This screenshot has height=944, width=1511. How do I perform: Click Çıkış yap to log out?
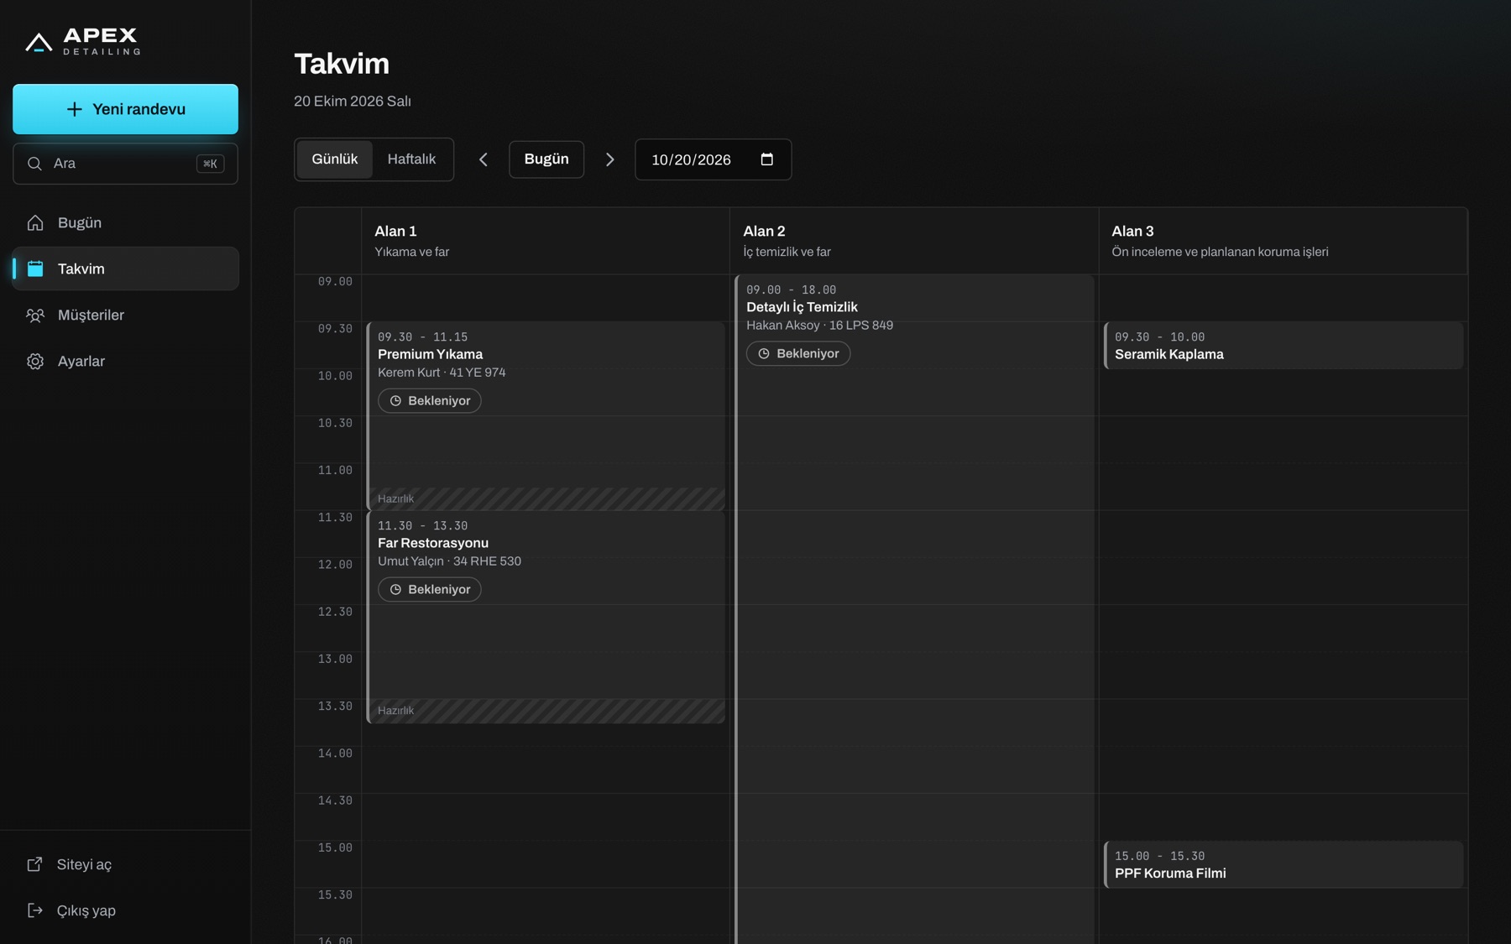pos(126,910)
